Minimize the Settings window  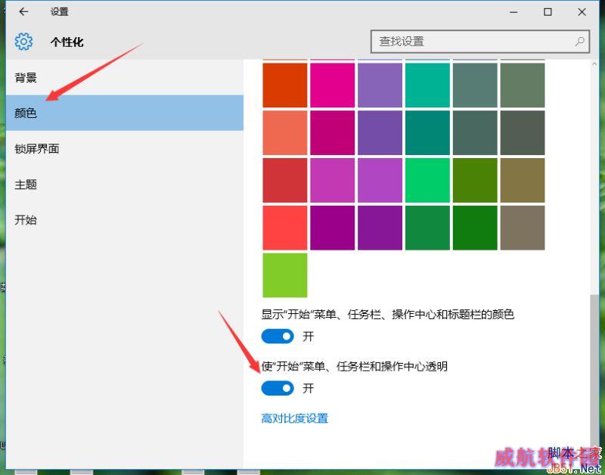click(x=513, y=12)
